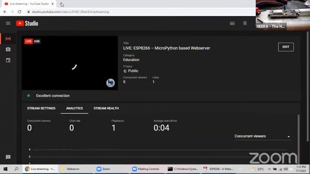The width and height of the screenshot is (310, 174).
Task: Go back in the browser
Action: [x=5, y=12]
